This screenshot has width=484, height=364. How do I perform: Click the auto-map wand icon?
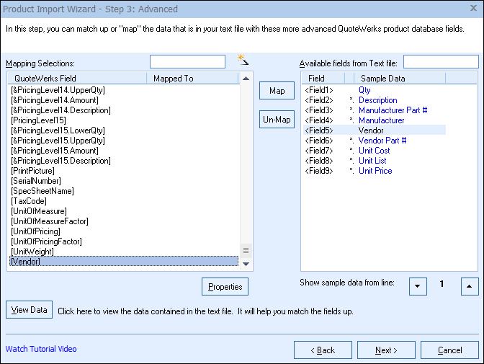(x=243, y=60)
